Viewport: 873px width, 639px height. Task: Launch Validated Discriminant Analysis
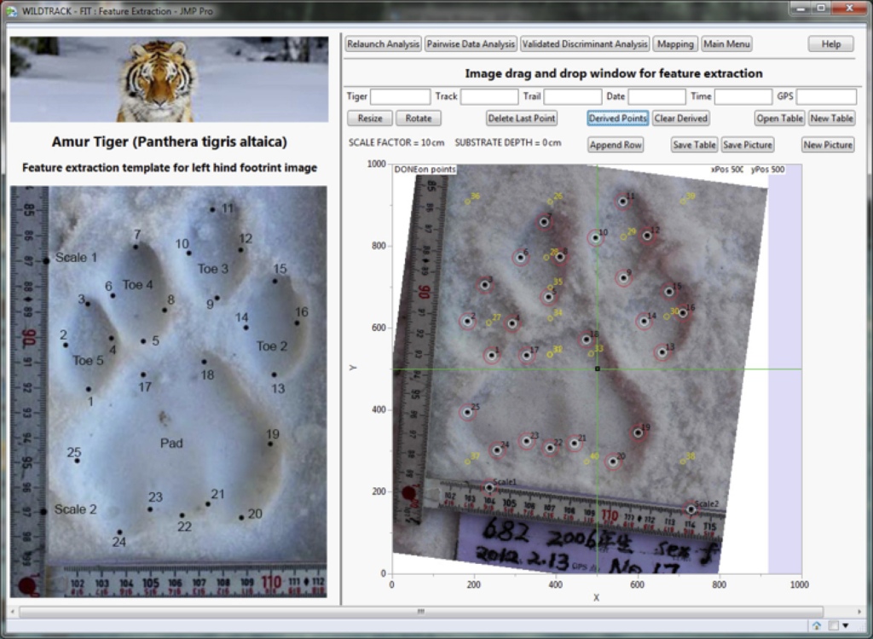coord(585,44)
